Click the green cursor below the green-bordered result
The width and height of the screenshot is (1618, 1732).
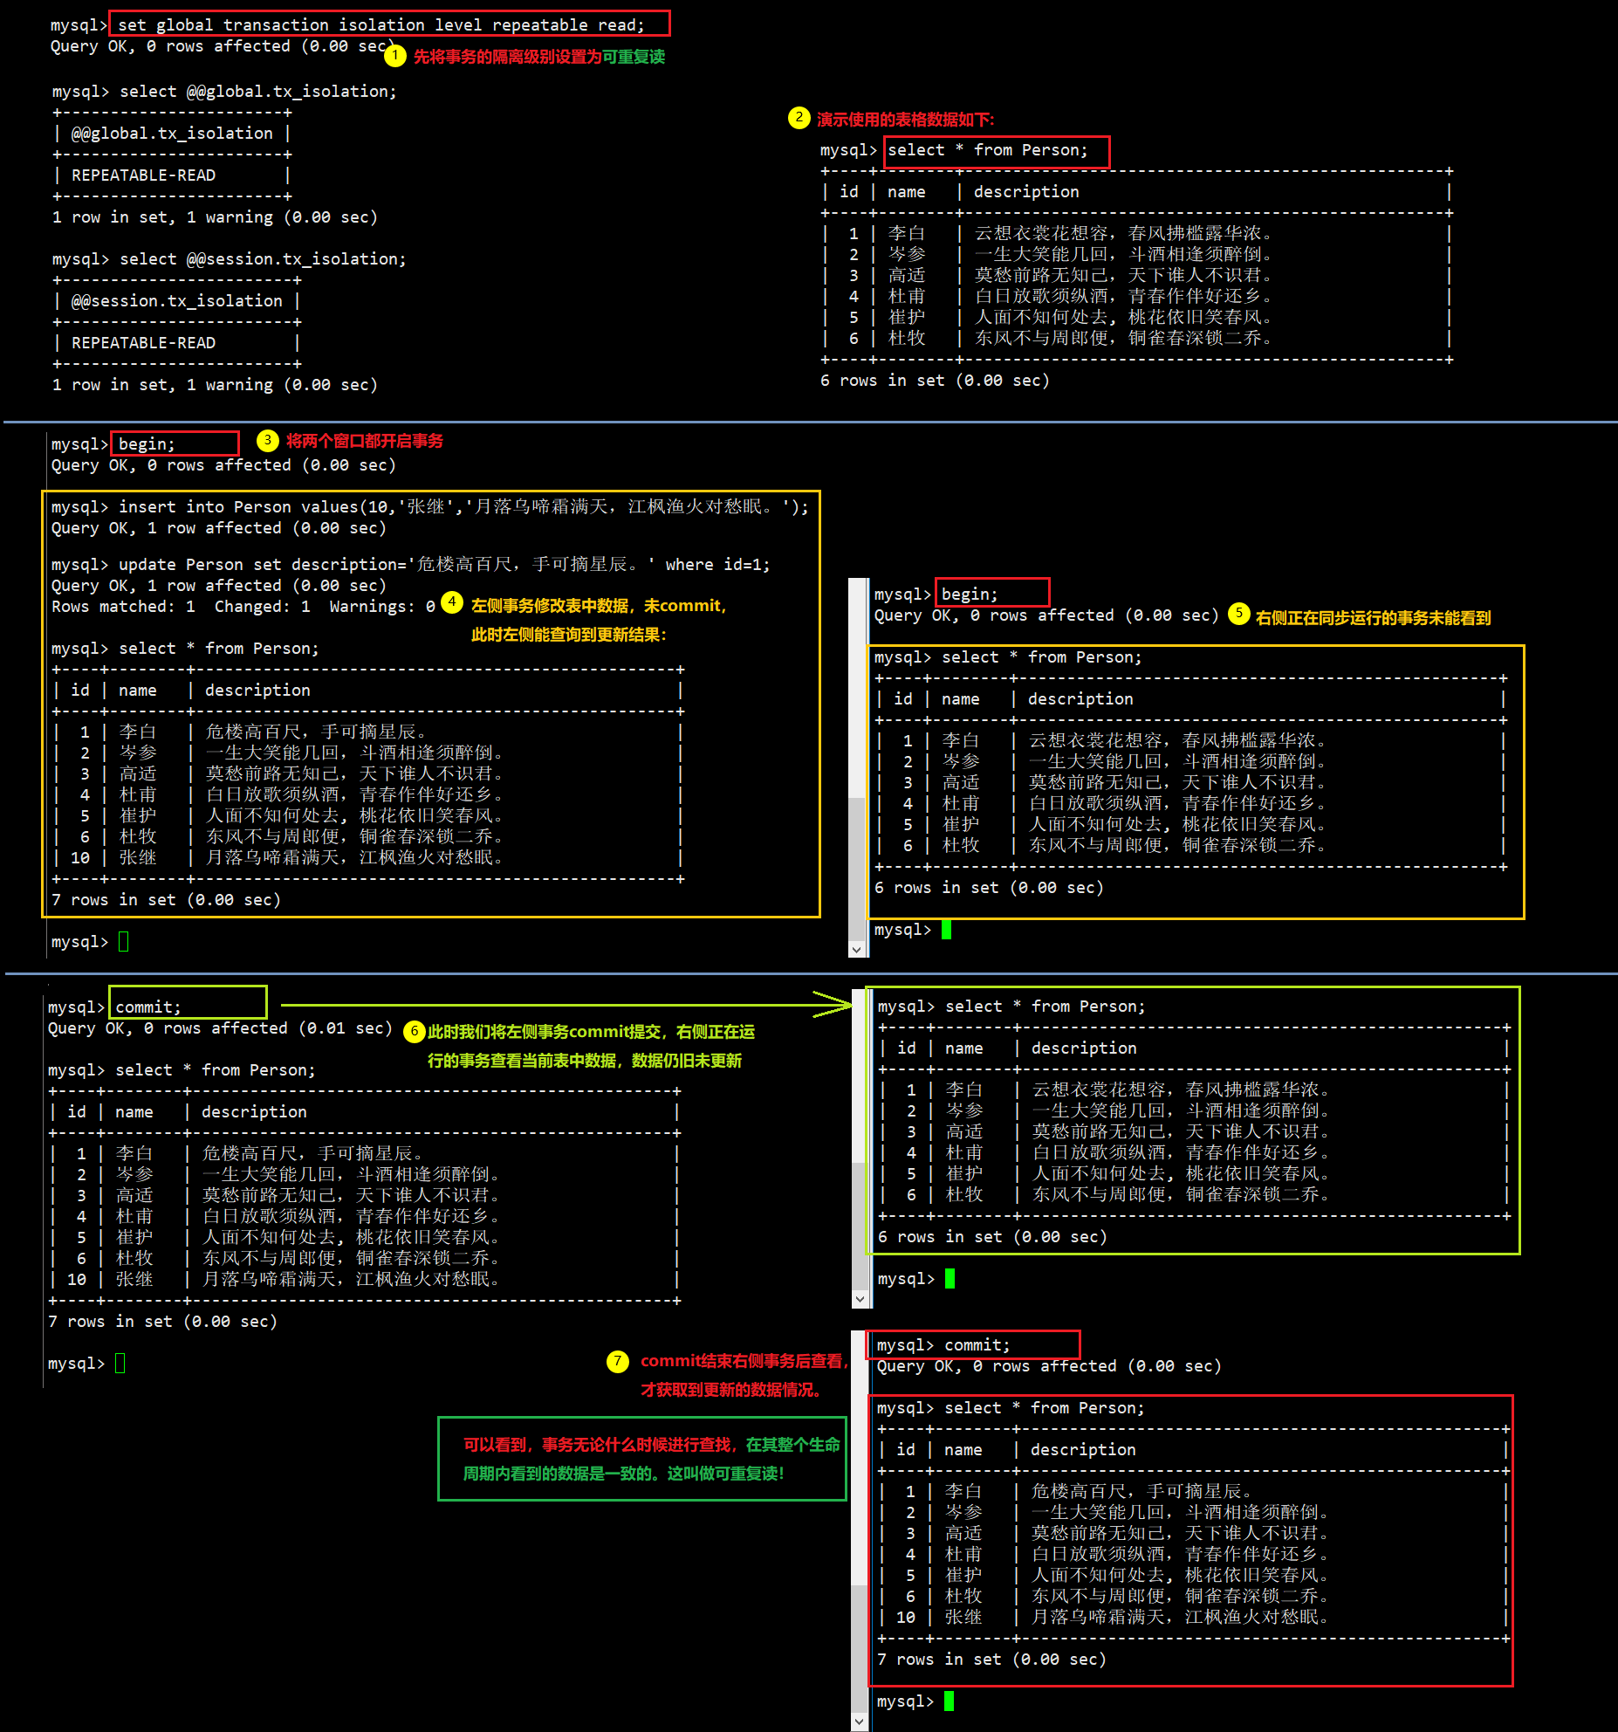click(x=950, y=1278)
